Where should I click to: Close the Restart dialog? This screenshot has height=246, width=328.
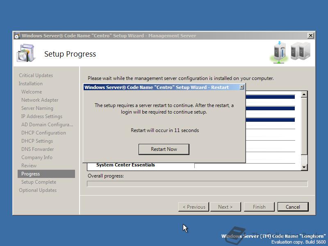(x=241, y=87)
